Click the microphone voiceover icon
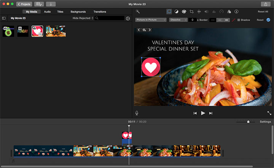The width and height of the screenshot is (274, 168). (137, 113)
